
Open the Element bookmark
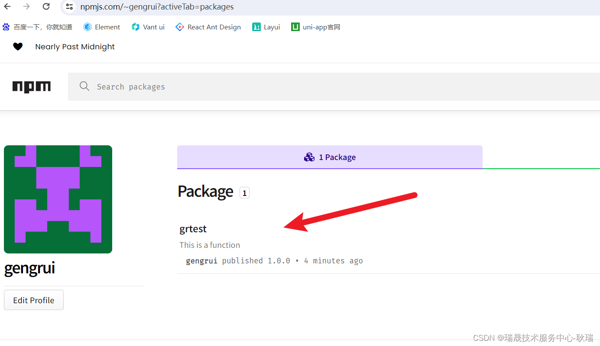click(x=102, y=27)
